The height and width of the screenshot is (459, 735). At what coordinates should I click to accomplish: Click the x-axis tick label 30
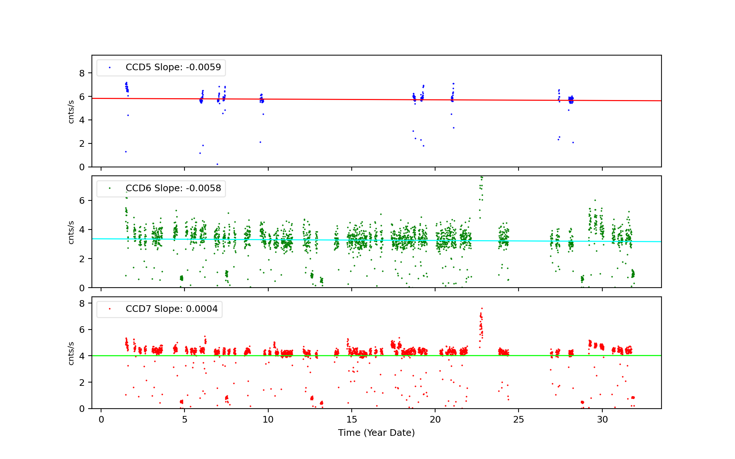602,420
